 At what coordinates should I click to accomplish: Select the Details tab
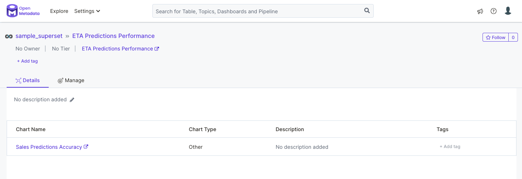28,80
